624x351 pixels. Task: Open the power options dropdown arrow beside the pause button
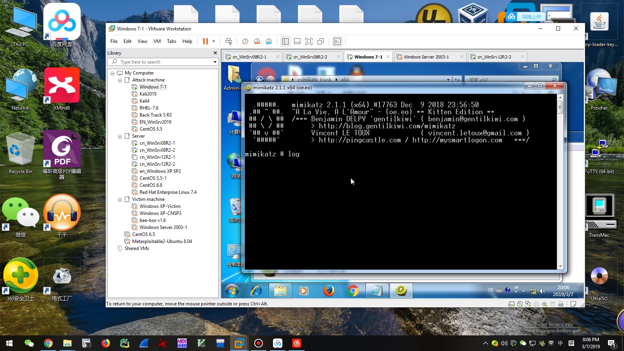214,41
